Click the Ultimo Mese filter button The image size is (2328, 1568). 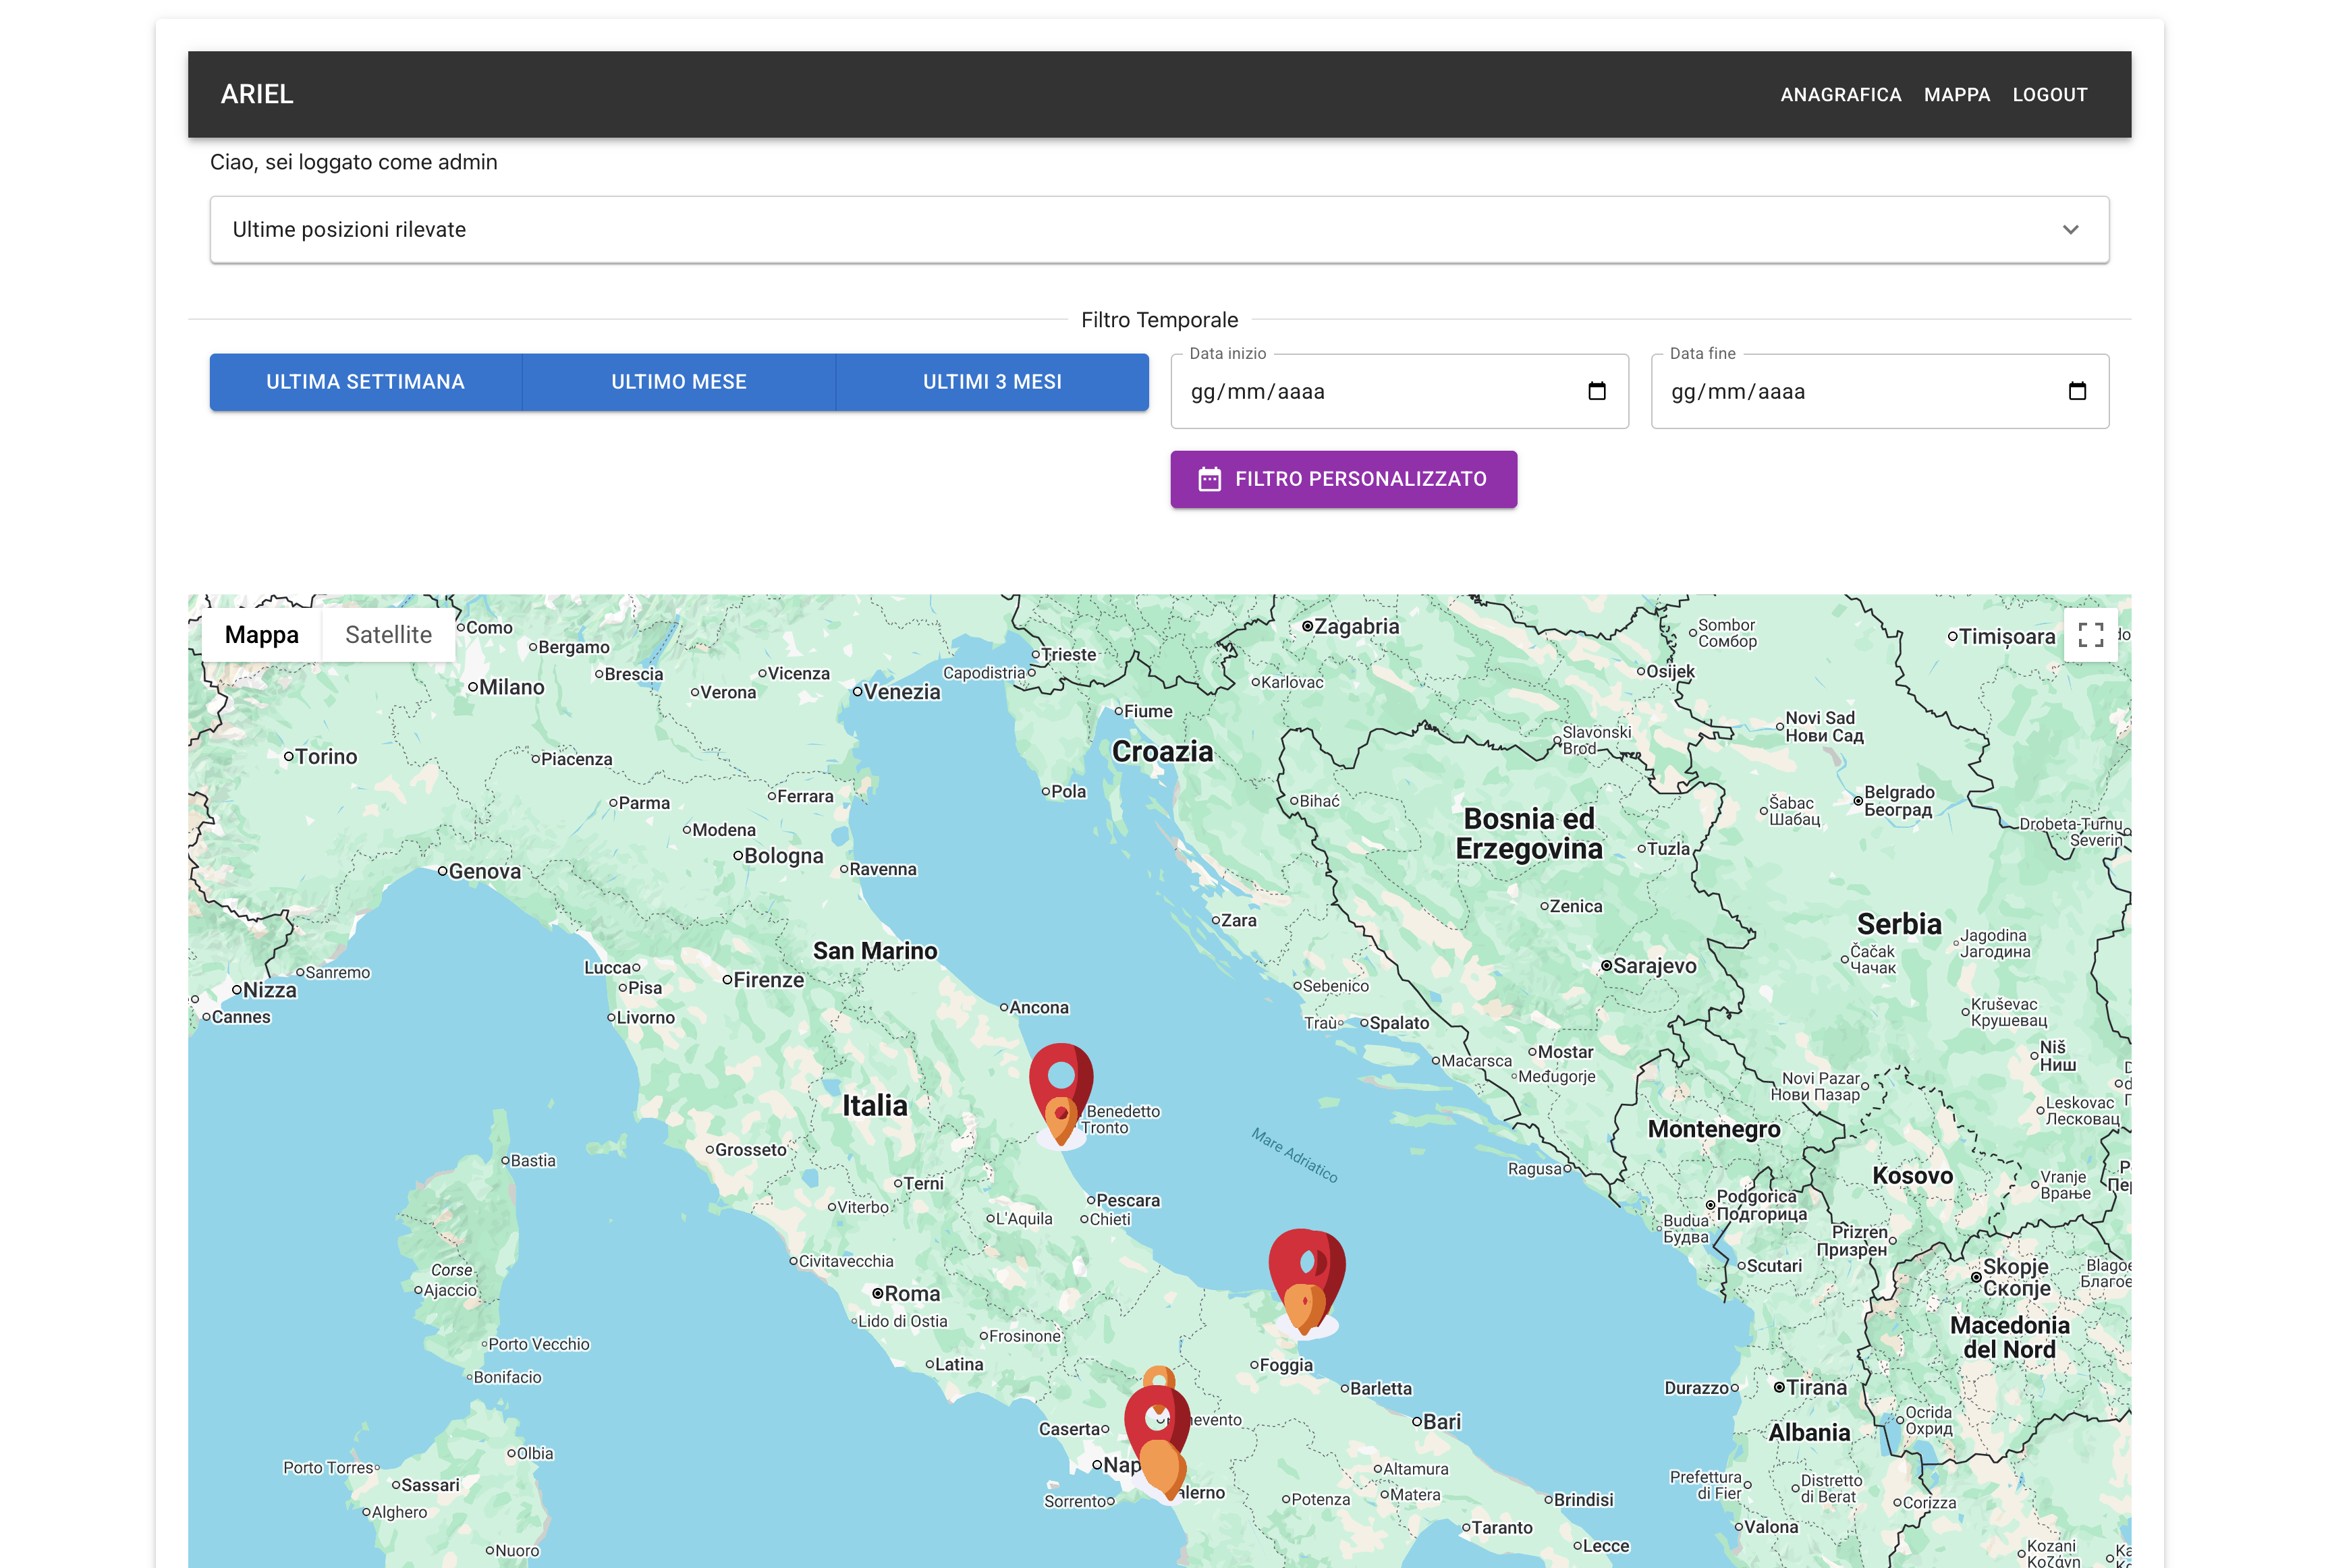pos(678,382)
